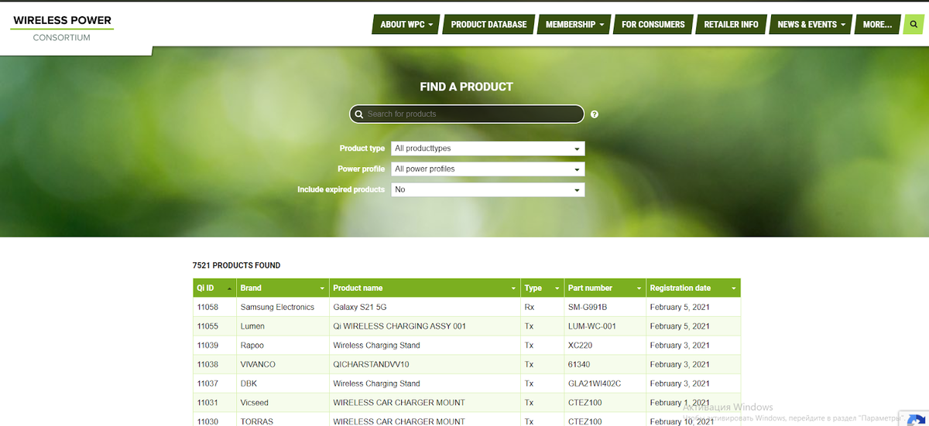929x426 pixels.
Task: Go to Product Database page
Action: pyautogui.click(x=488, y=24)
